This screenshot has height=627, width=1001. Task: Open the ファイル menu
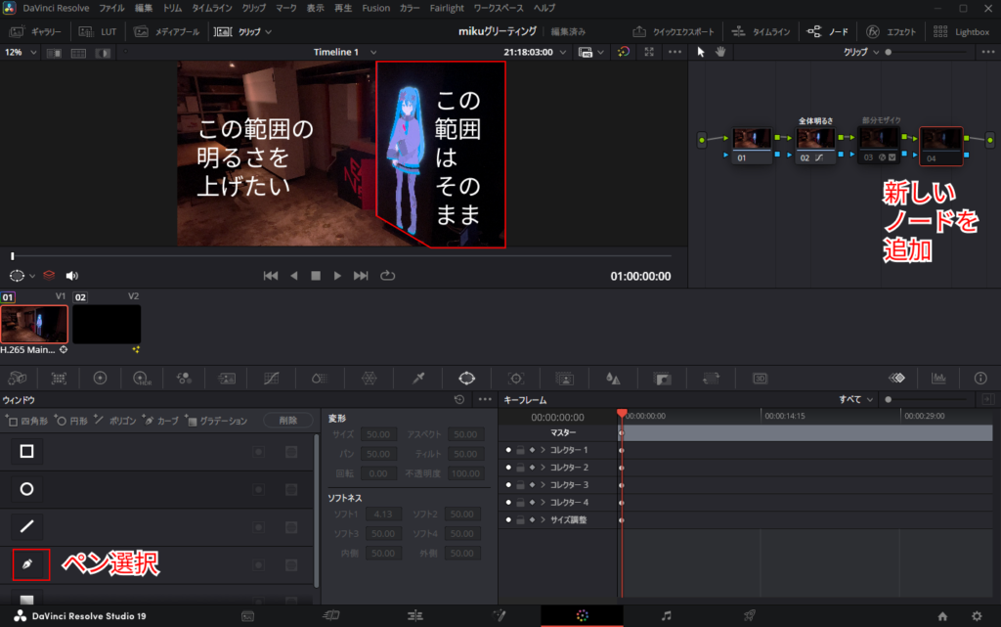111,8
